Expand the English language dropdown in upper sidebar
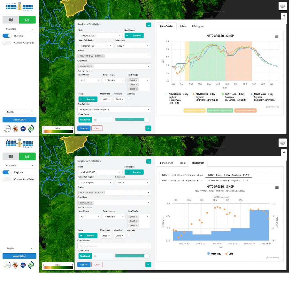The width and height of the screenshot is (299, 284). pos(19,112)
